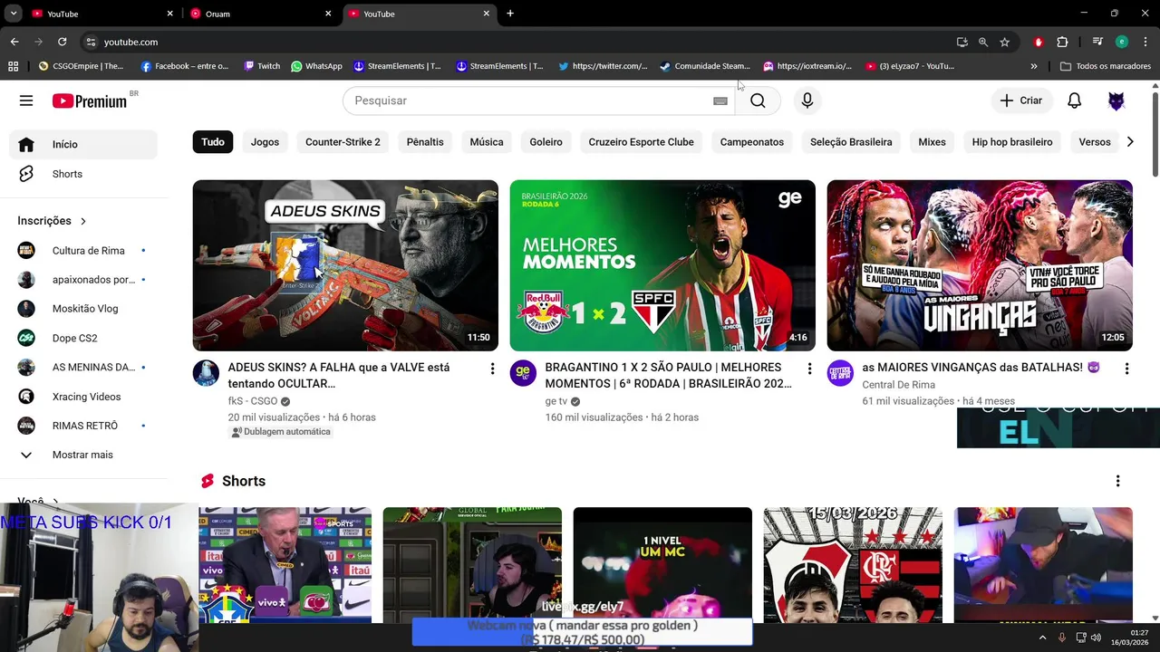Go to Início in sidebar

(83, 144)
